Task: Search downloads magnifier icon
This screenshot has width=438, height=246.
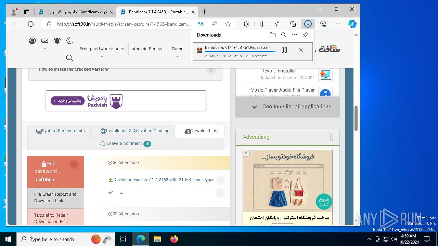Action: point(283,35)
